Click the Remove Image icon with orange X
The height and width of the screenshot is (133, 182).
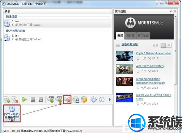pyautogui.click(x=15, y=99)
